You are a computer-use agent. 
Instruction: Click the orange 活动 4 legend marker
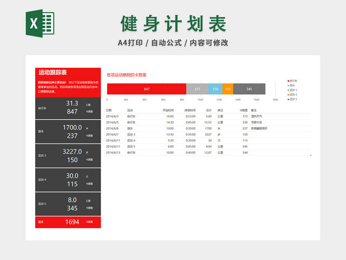tap(288, 95)
